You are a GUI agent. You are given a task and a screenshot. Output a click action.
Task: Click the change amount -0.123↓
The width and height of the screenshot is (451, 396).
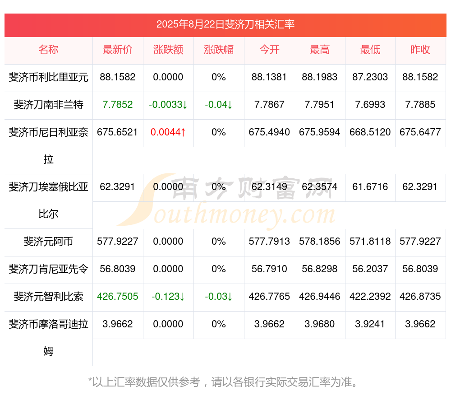pyautogui.click(x=168, y=296)
